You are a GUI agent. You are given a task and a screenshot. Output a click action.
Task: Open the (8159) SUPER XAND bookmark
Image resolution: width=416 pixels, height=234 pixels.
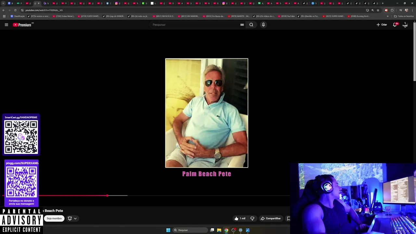(x=89, y=16)
